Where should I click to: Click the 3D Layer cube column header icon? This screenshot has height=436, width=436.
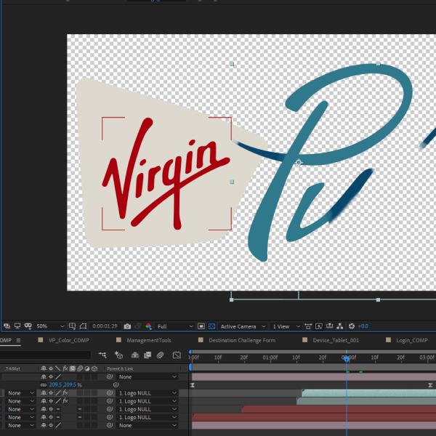[94, 368]
